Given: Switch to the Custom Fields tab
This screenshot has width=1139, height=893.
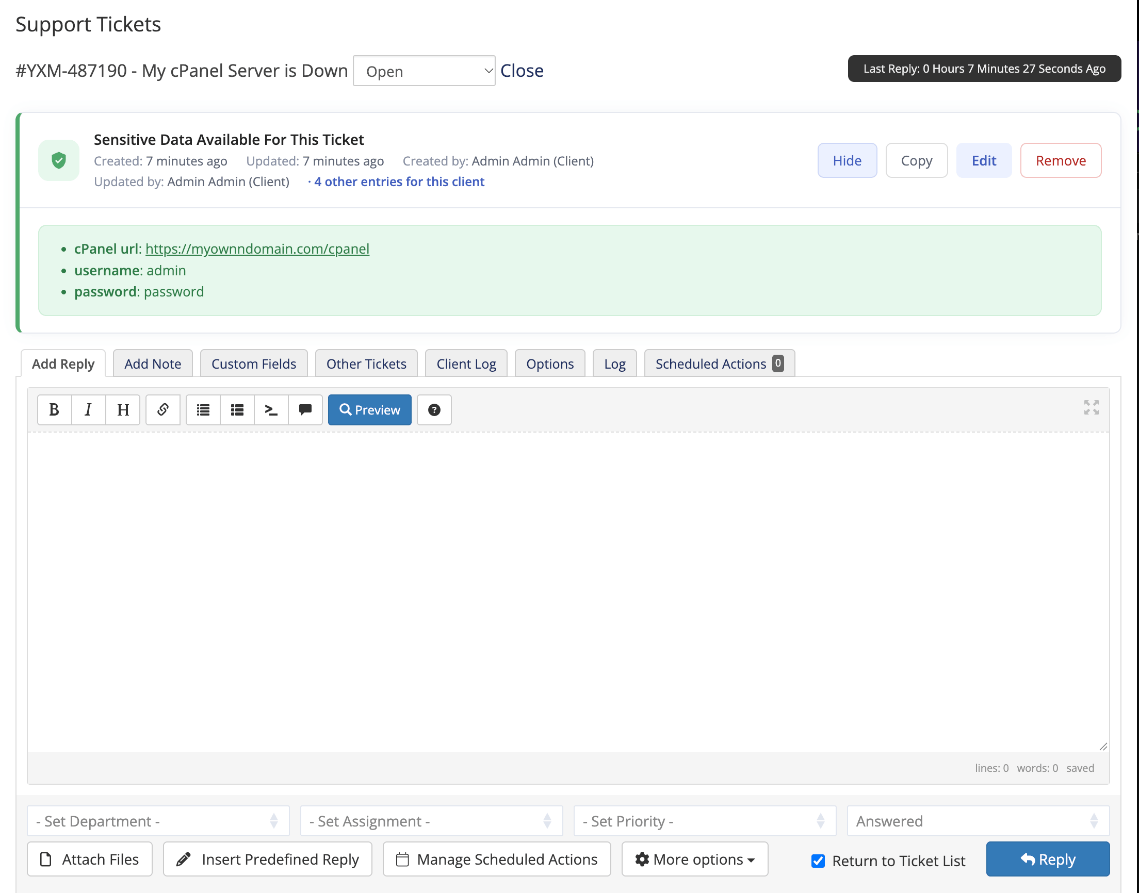Looking at the screenshot, I should click(254, 363).
